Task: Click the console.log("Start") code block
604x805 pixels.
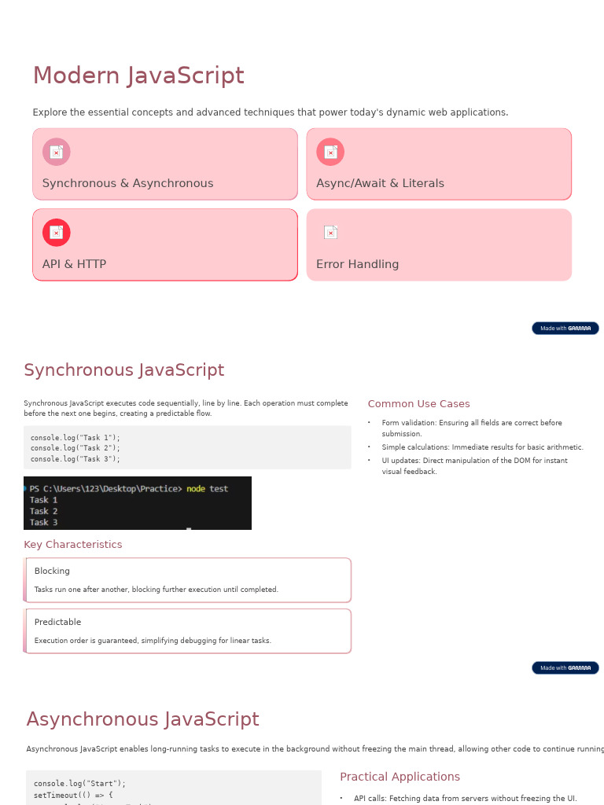Action: (173, 788)
